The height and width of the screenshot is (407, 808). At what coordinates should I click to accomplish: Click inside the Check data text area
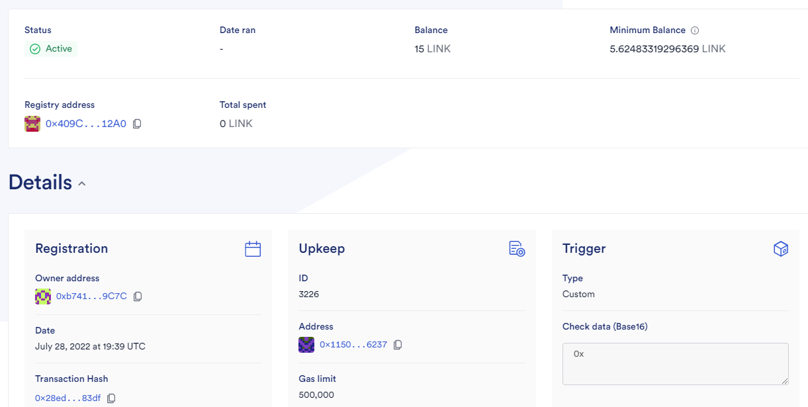click(x=676, y=364)
